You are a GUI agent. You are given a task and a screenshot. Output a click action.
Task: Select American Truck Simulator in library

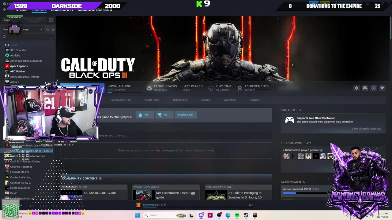pyautogui.click(x=26, y=61)
